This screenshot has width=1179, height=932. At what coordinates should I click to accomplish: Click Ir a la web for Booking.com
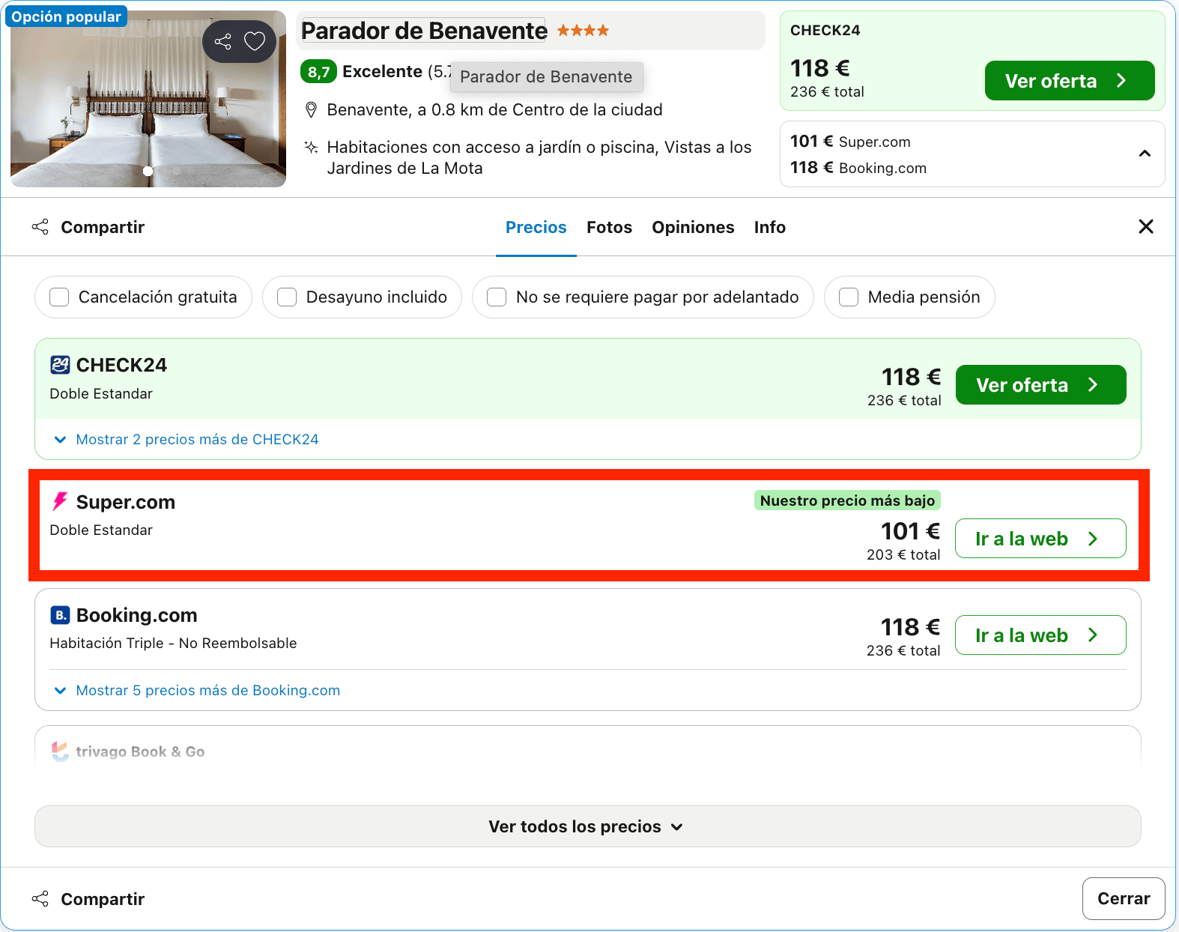[1041, 635]
